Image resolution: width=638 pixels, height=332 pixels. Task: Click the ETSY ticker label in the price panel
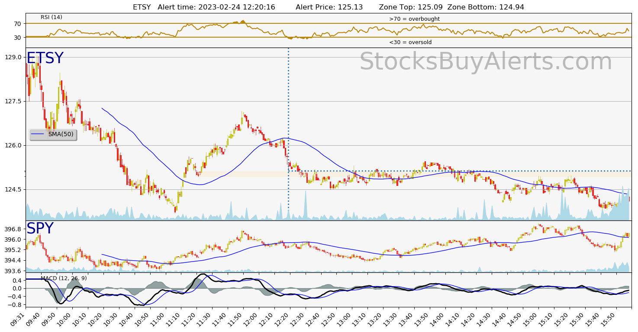(x=45, y=58)
